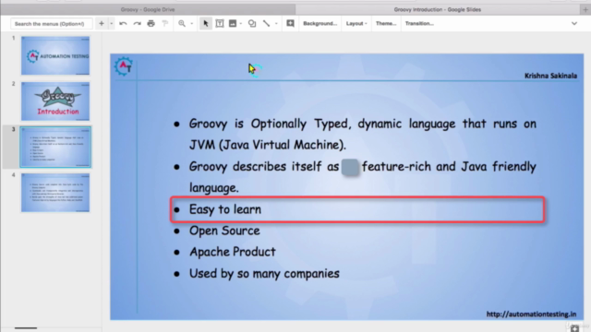The width and height of the screenshot is (591, 332).
Task: Click the explore button at bottom right
Action: 574,327
